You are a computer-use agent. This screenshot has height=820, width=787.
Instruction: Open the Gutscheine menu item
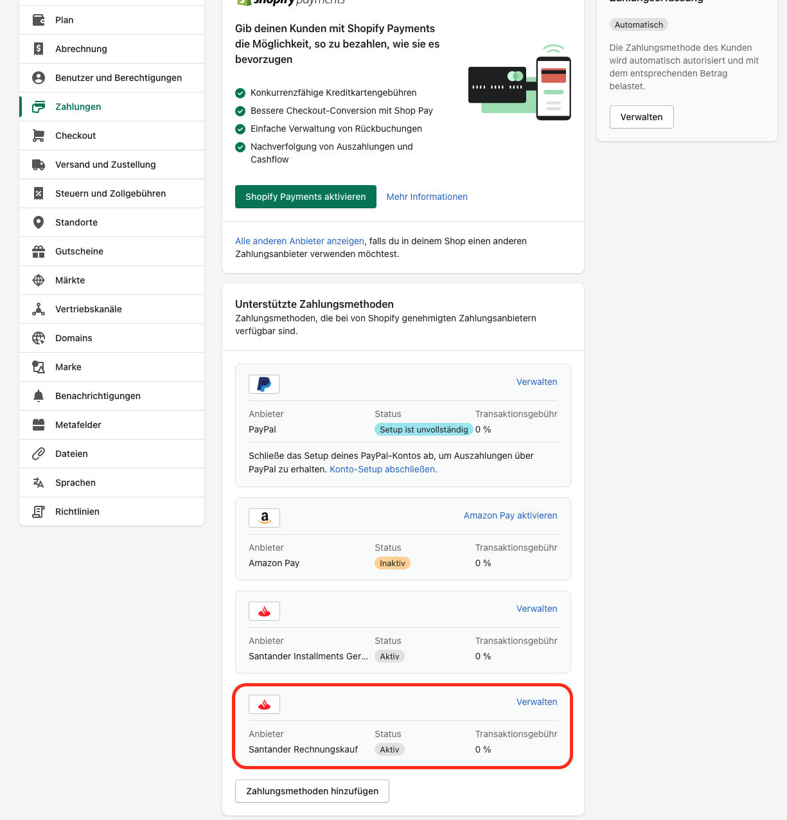[x=112, y=251]
